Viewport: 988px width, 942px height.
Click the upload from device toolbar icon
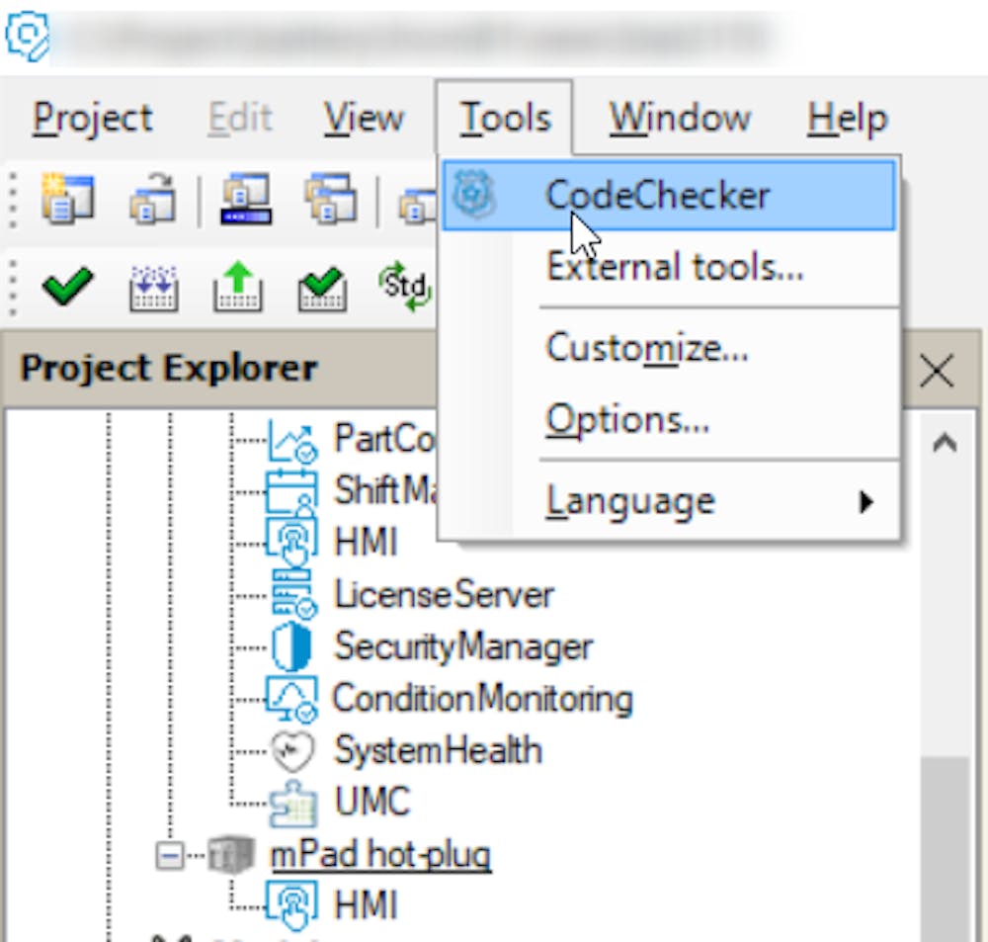coord(237,286)
